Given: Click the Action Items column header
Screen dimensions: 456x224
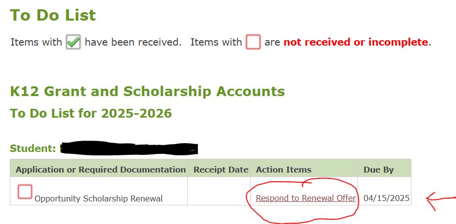Looking at the screenshot, I should click(x=283, y=170).
